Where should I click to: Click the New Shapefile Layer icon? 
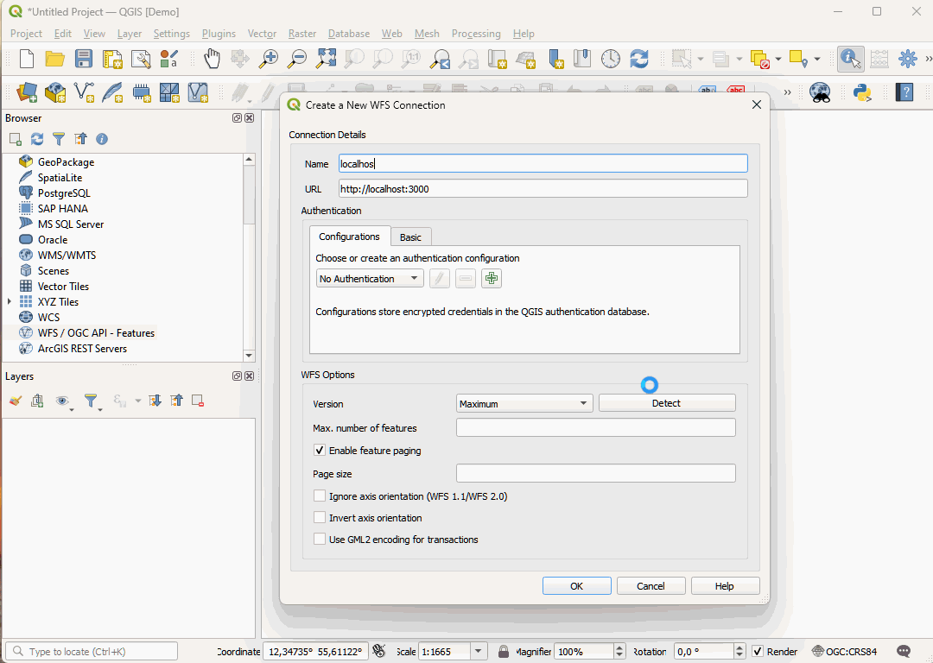tap(84, 92)
